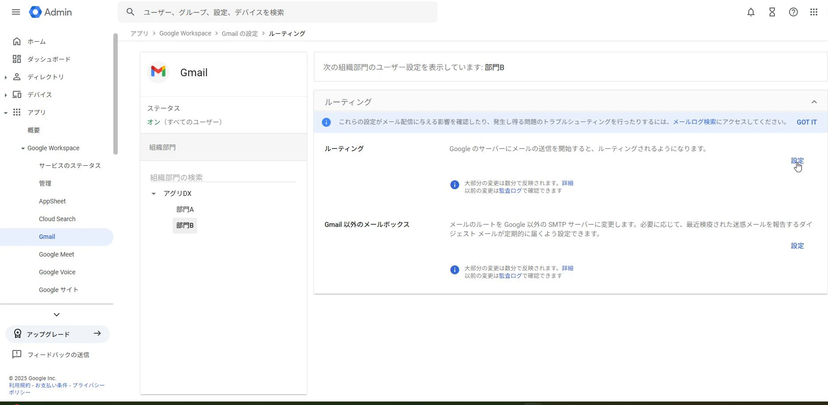Click アップグレード button
Viewport: 828px width, 405px height.
click(58, 334)
